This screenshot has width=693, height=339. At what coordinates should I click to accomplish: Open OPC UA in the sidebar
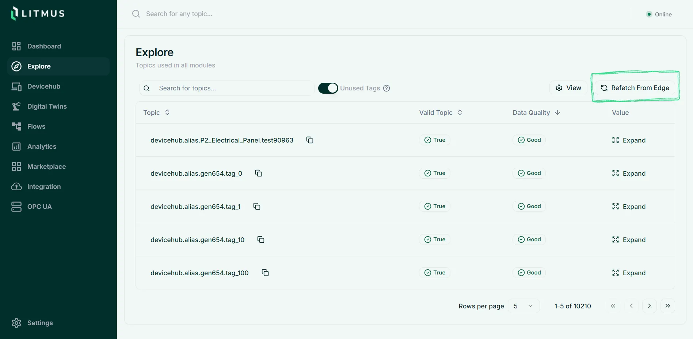pyautogui.click(x=58, y=207)
